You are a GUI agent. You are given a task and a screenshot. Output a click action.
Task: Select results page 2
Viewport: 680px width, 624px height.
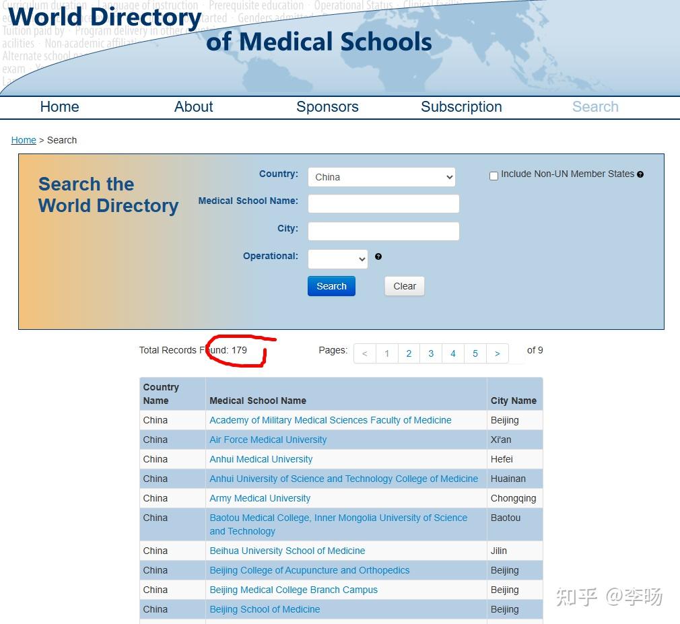tap(409, 353)
